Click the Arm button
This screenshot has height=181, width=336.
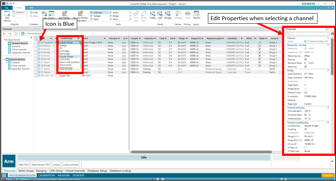[9, 161]
